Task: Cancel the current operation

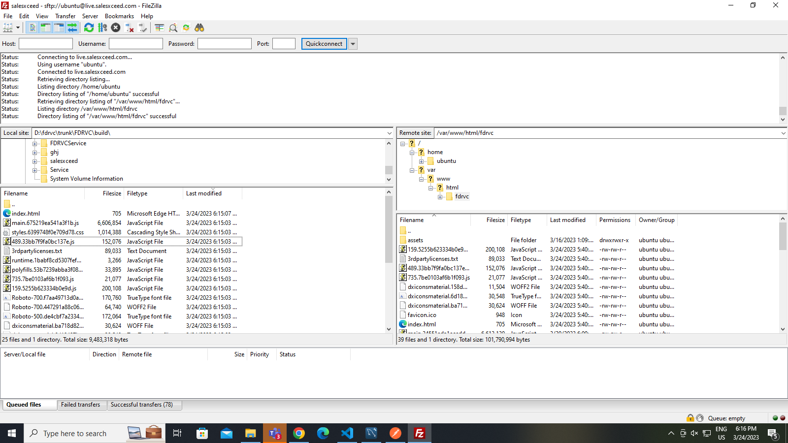Action: pos(116,28)
